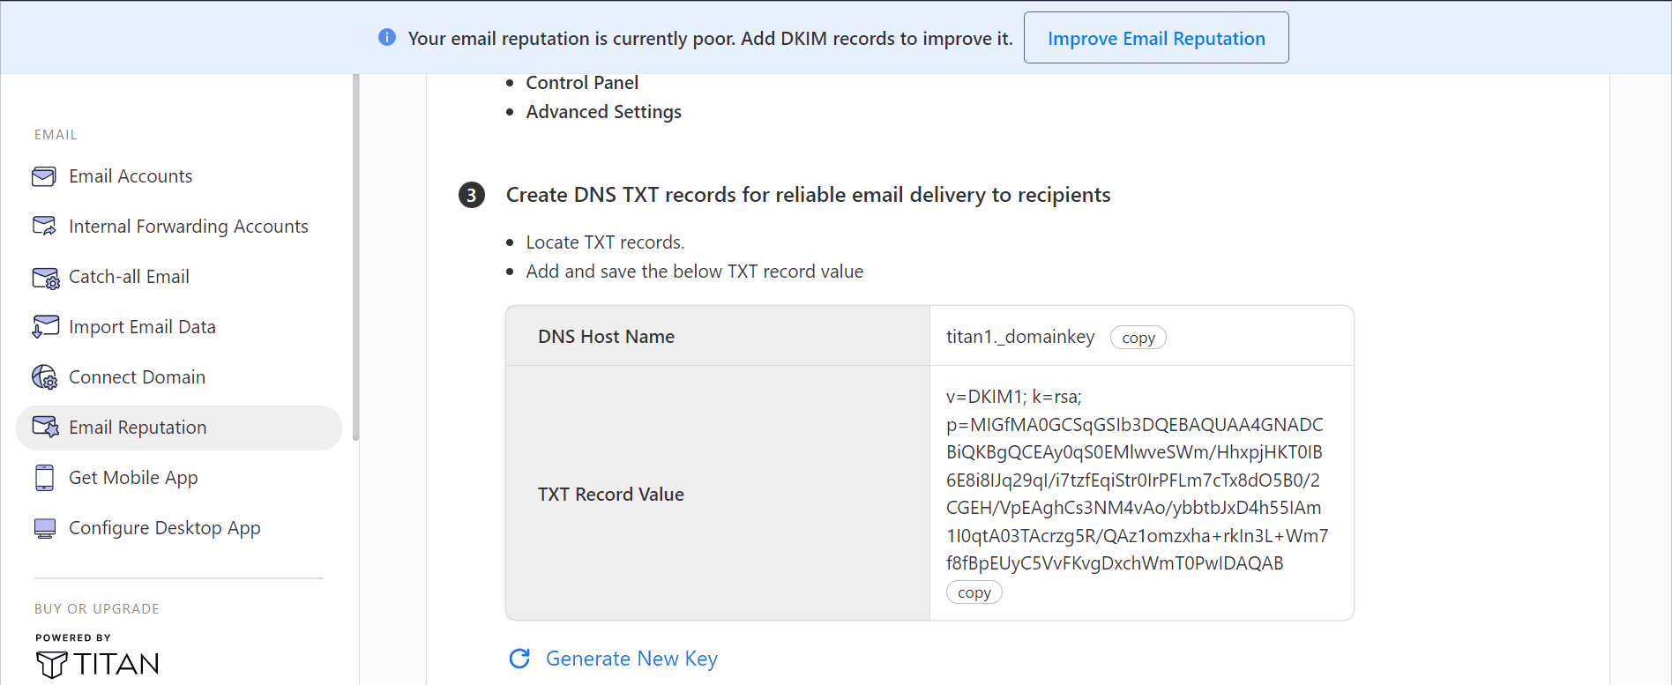This screenshot has width=1672, height=685.
Task: Click Improve Email Reputation button
Action: click(x=1156, y=38)
